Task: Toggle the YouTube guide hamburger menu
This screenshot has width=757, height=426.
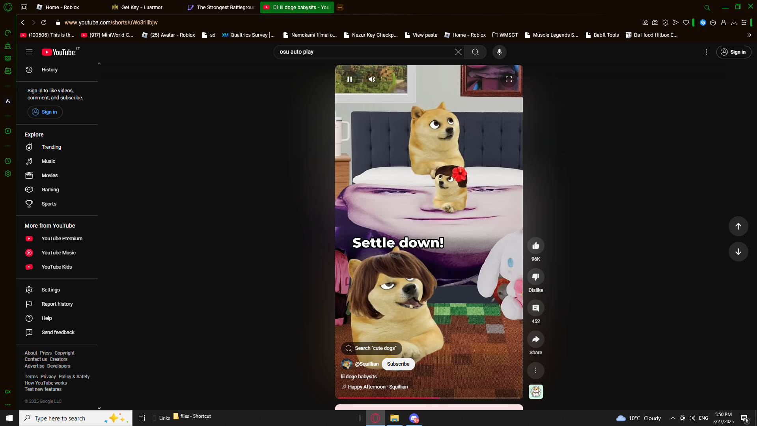Action: click(x=29, y=52)
